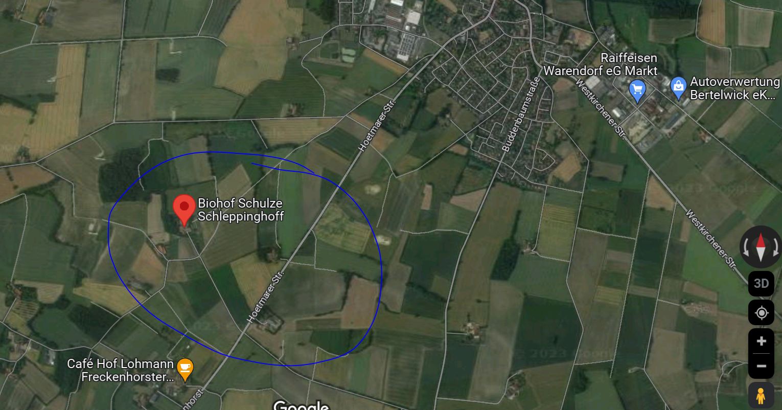Center map on my location
782x410 pixels.
(762, 313)
